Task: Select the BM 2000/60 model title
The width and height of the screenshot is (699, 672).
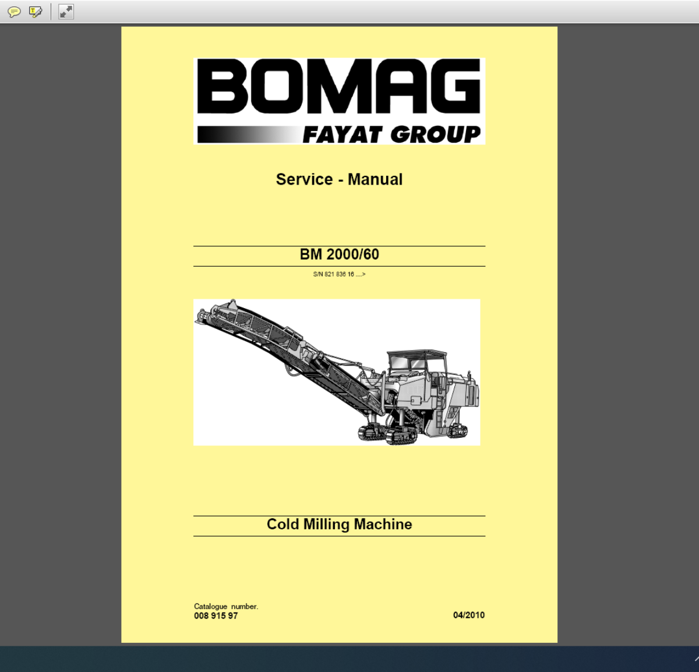Action: [339, 254]
